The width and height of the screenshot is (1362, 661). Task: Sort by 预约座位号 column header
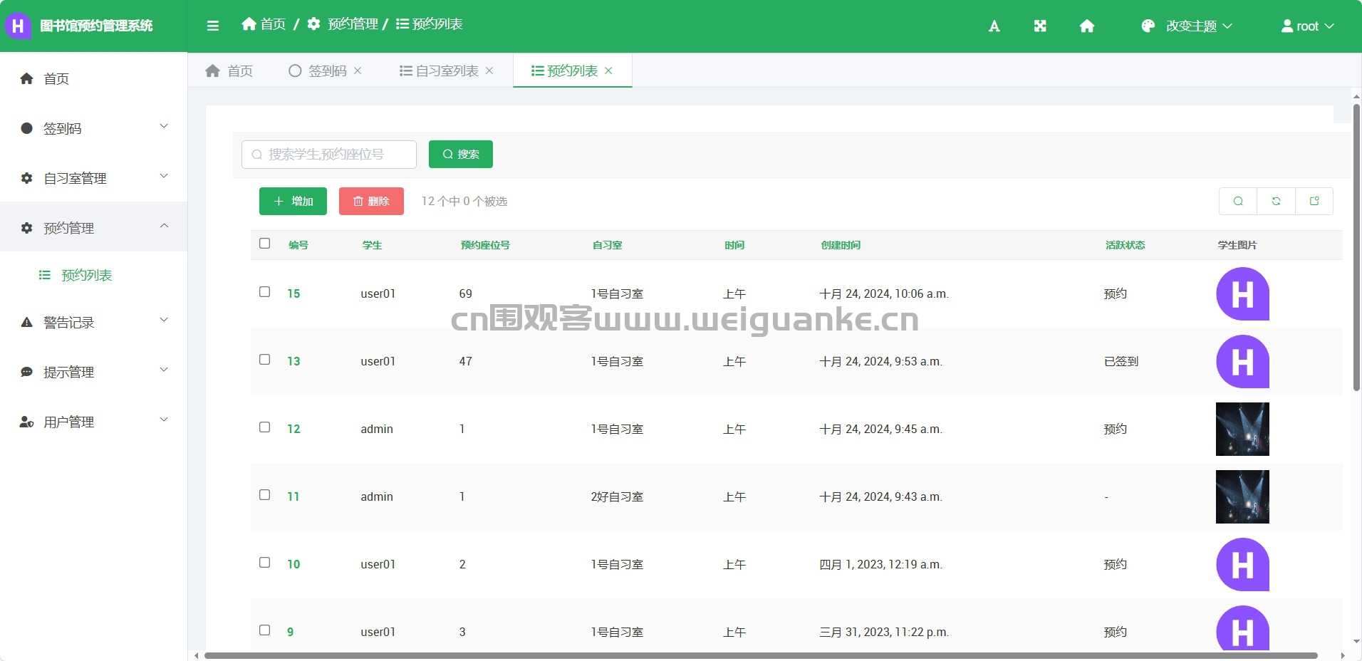(x=485, y=245)
